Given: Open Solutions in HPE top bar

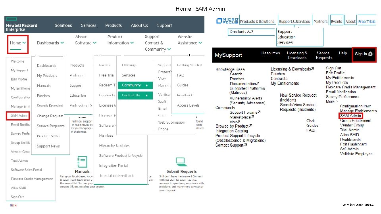Looking at the screenshot, I should tap(63, 25).
